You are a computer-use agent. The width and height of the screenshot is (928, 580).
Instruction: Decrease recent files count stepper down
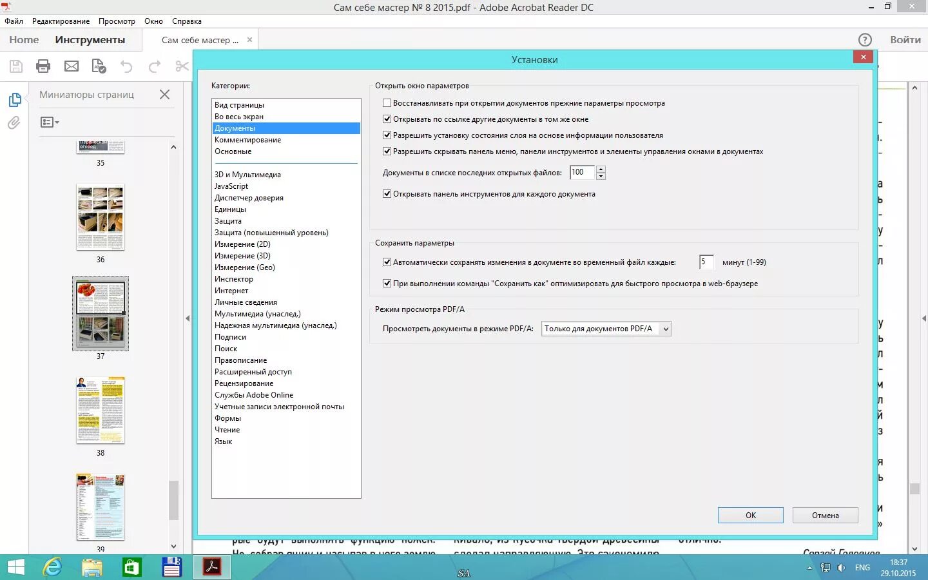pyautogui.click(x=601, y=176)
